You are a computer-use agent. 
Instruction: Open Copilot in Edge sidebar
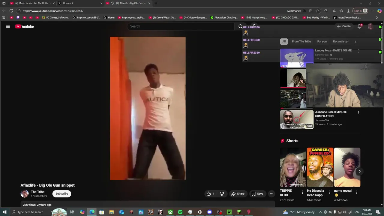(x=379, y=11)
